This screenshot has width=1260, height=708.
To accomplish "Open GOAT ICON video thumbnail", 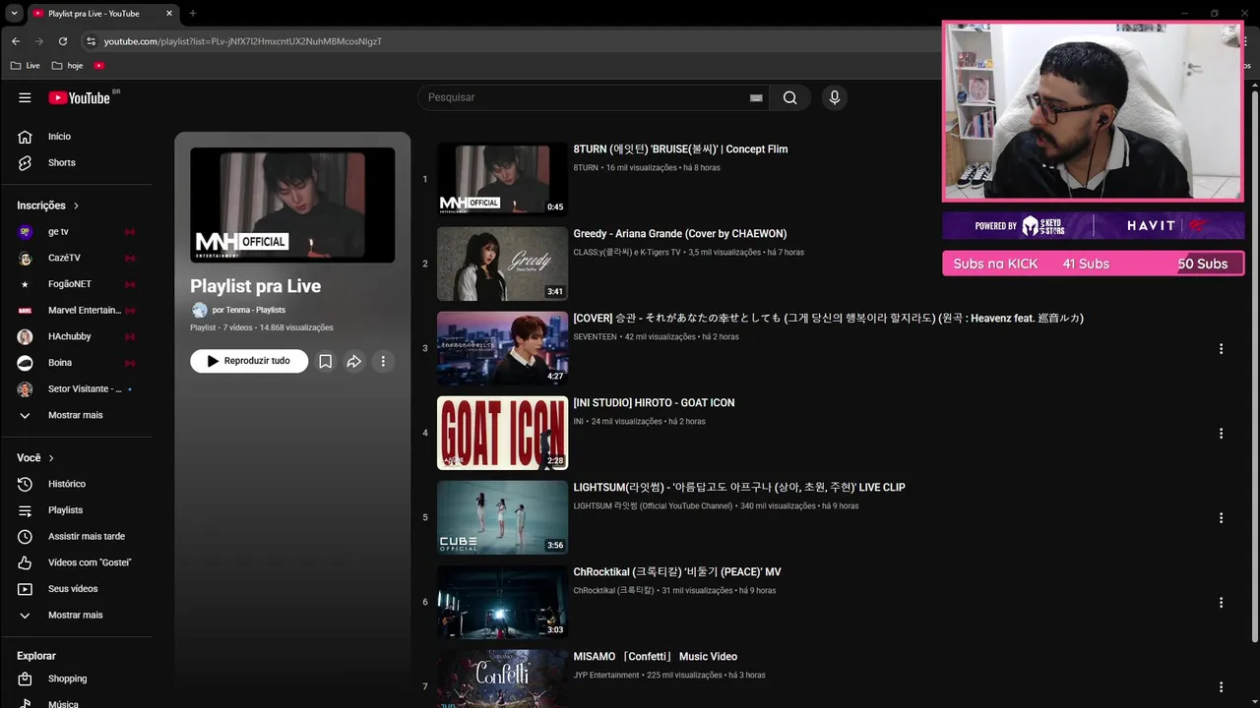I will [502, 433].
